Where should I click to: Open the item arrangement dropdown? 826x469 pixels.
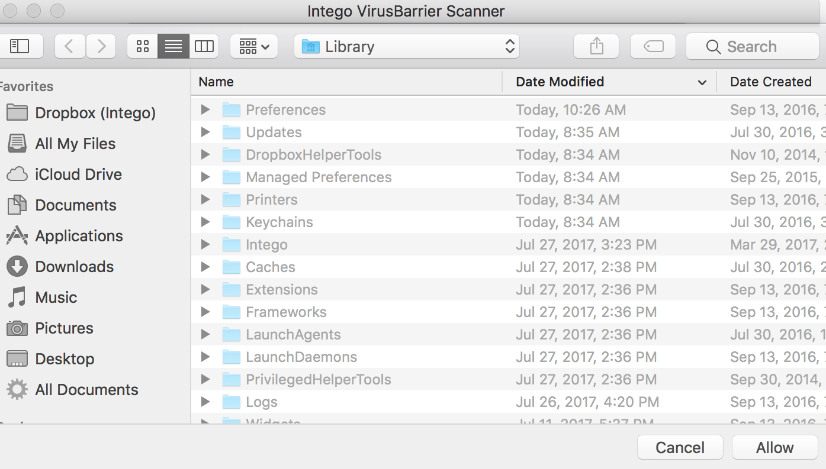point(254,46)
